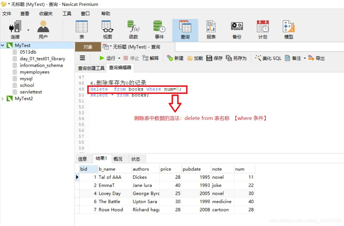The height and width of the screenshot is (226, 344).
Task: Expand the 备注 dropdown arrow
Action: point(305,58)
